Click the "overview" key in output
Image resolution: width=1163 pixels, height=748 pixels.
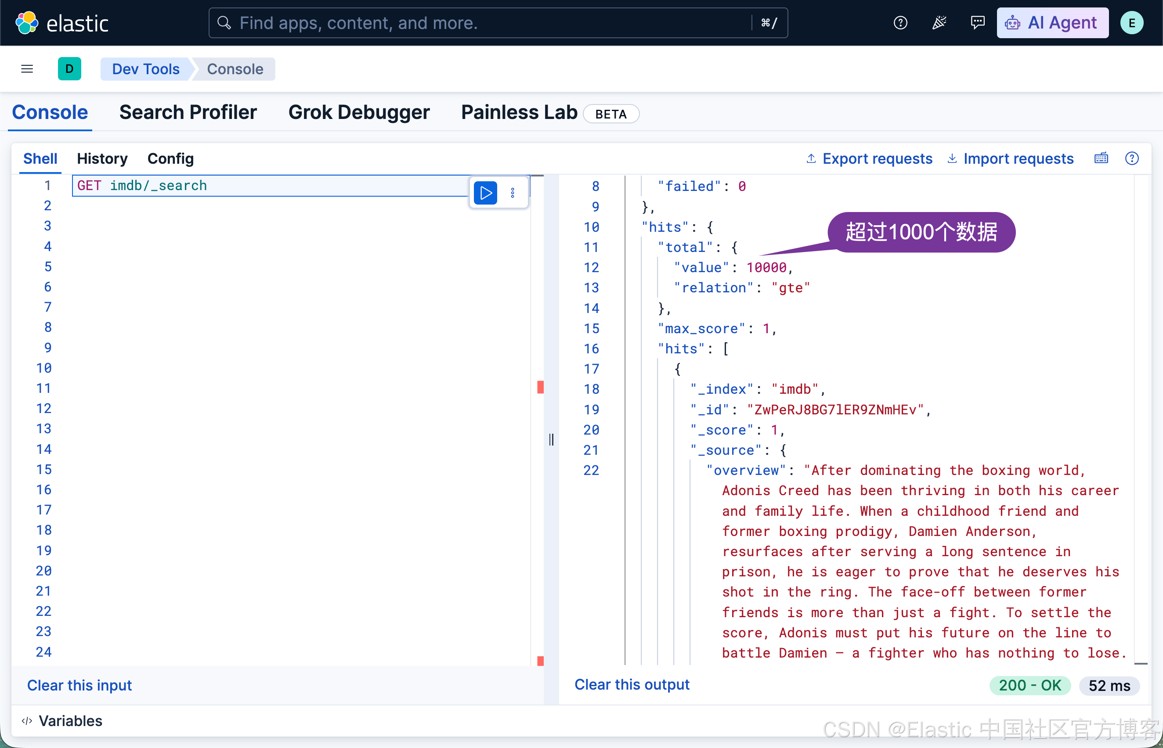(746, 471)
